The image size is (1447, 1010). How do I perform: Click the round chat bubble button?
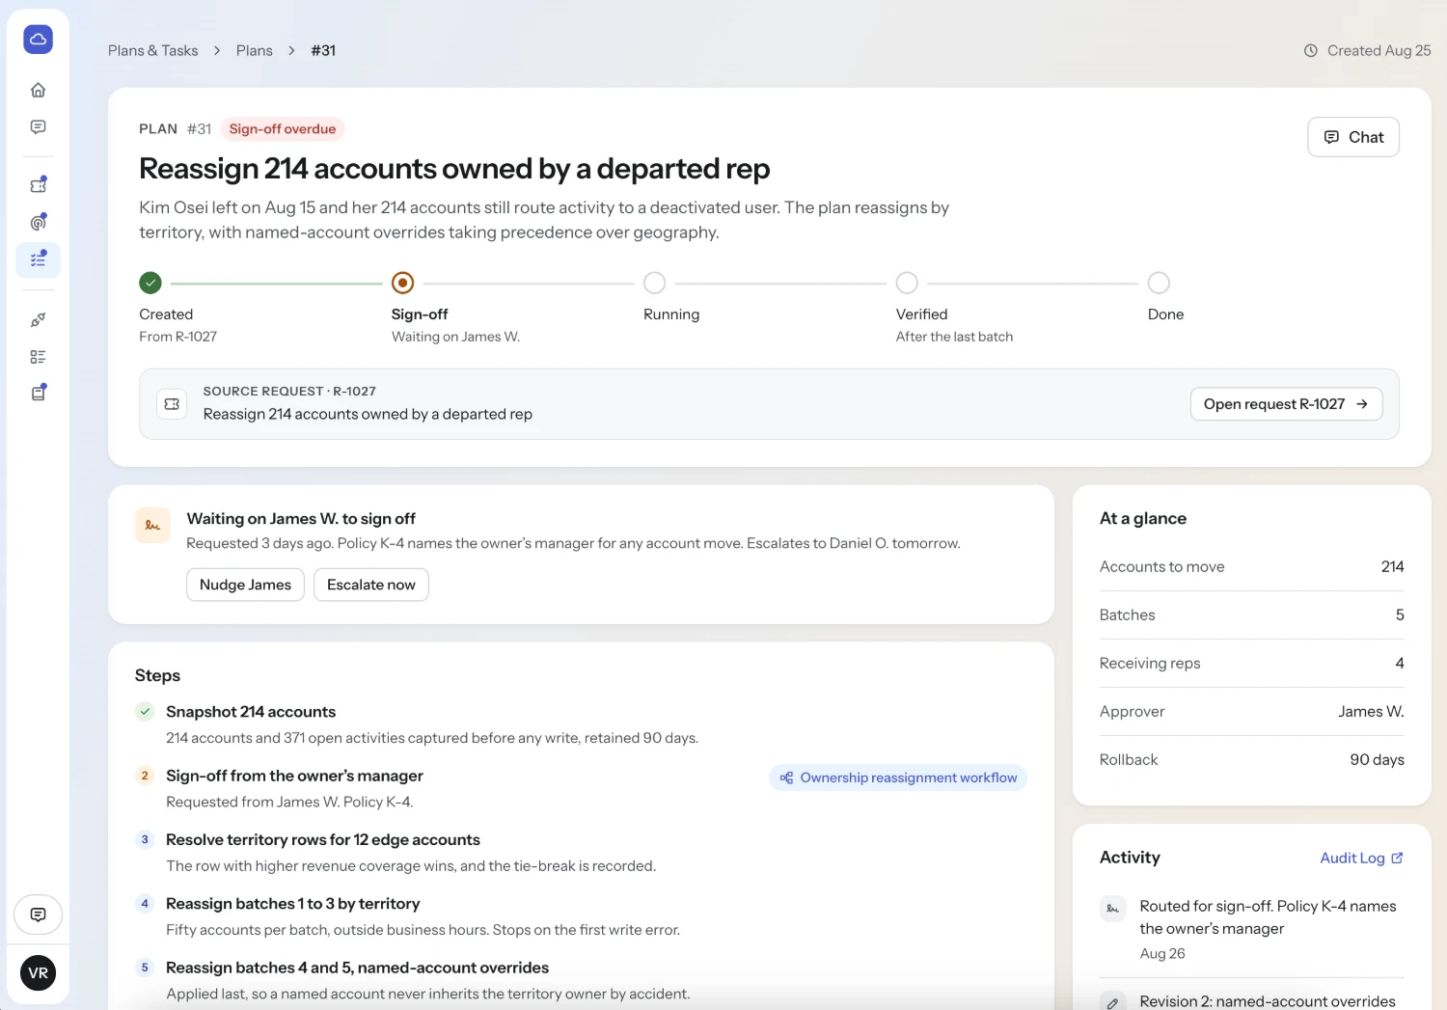click(38, 914)
